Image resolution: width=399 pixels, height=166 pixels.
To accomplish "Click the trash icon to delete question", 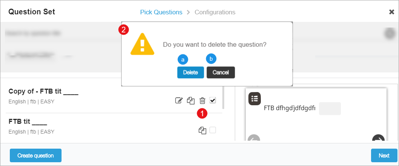I will [202, 100].
